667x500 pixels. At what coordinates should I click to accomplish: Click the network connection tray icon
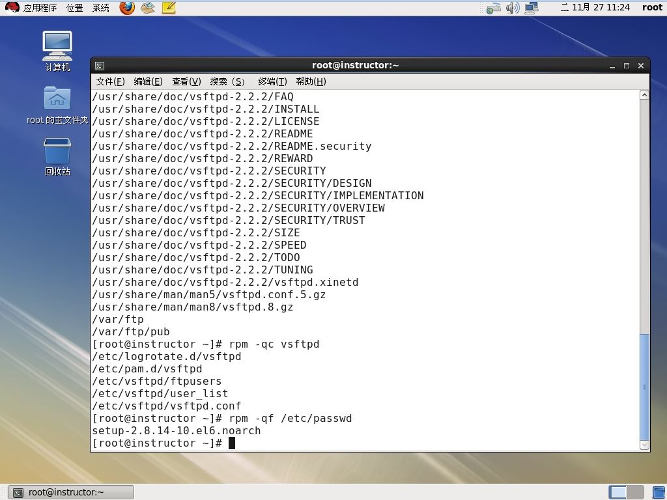click(494, 8)
